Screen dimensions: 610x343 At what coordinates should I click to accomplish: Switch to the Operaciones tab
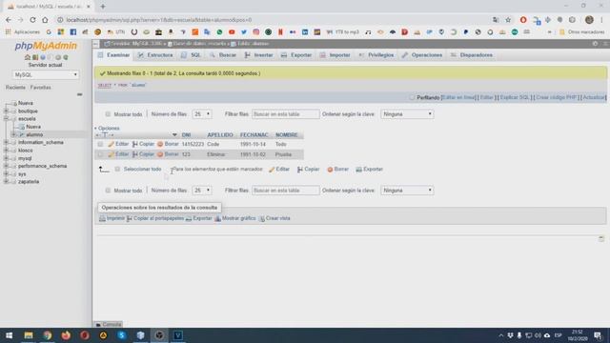tap(421, 55)
